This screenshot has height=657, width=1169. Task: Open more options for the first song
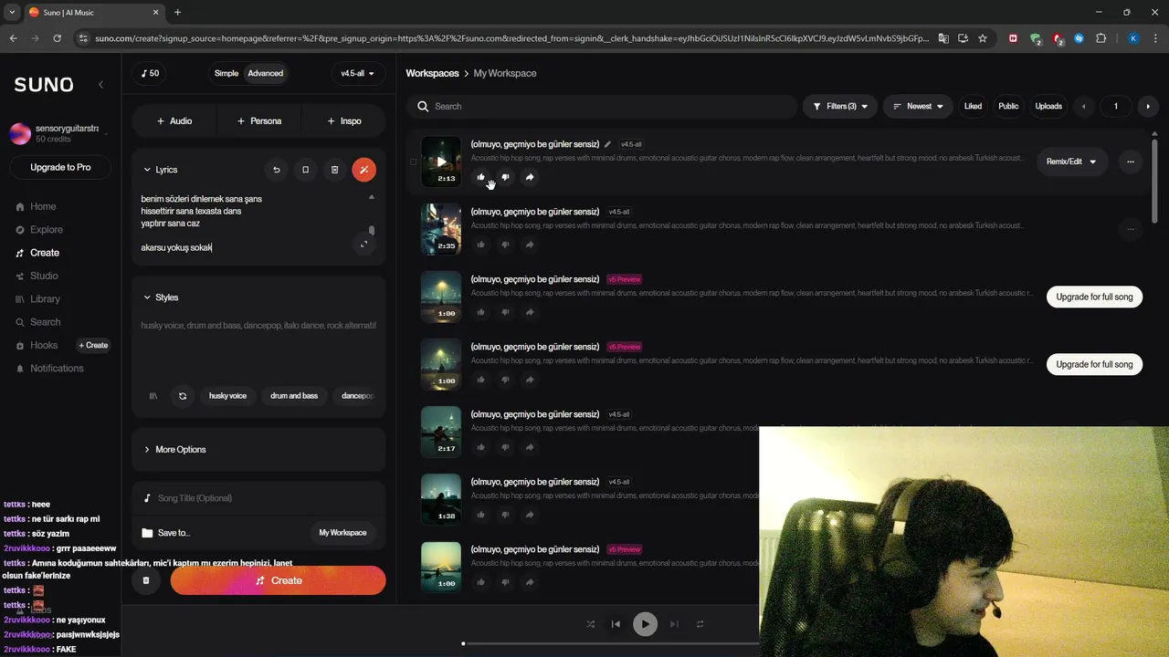(x=1131, y=162)
